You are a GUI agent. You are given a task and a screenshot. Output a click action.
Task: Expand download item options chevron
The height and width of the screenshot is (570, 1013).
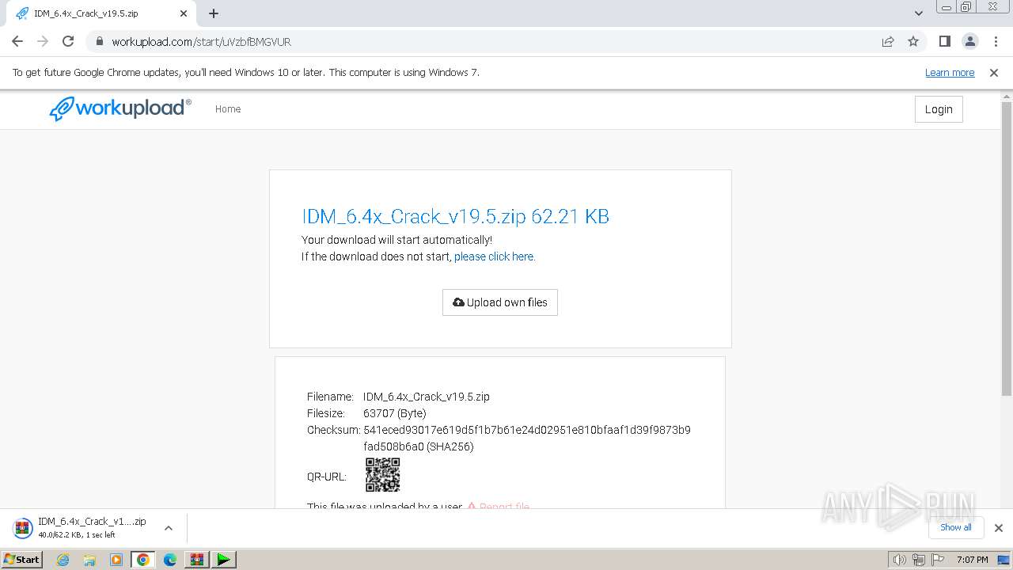[168, 528]
